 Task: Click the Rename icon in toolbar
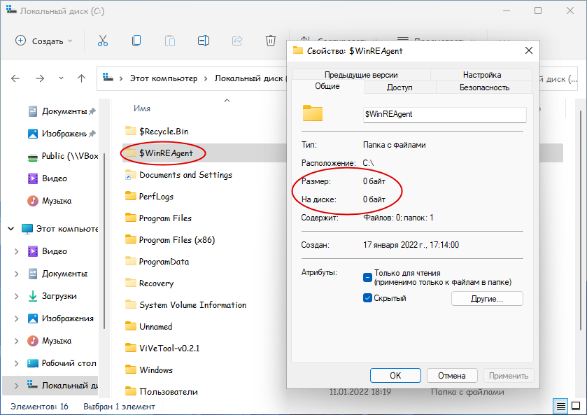click(204, 41)
